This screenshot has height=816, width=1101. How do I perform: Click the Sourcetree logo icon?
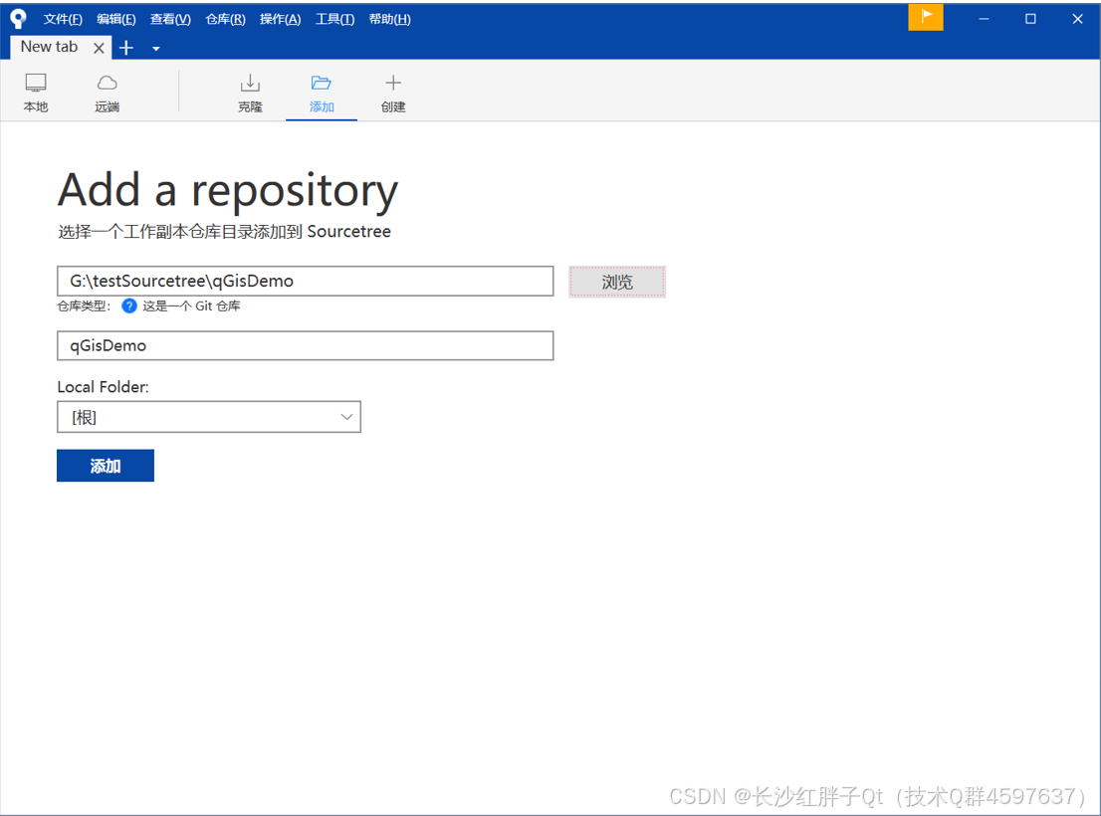18,19
